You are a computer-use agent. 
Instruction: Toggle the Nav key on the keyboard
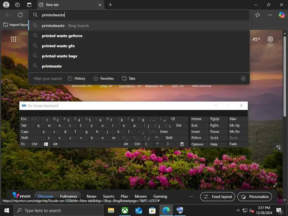[x=238, y=119]
